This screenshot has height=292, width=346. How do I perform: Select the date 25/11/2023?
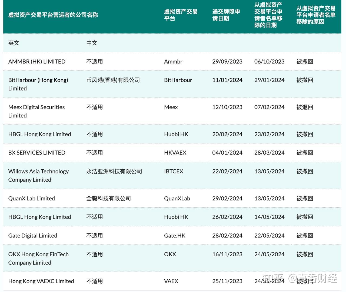point(227,281)
